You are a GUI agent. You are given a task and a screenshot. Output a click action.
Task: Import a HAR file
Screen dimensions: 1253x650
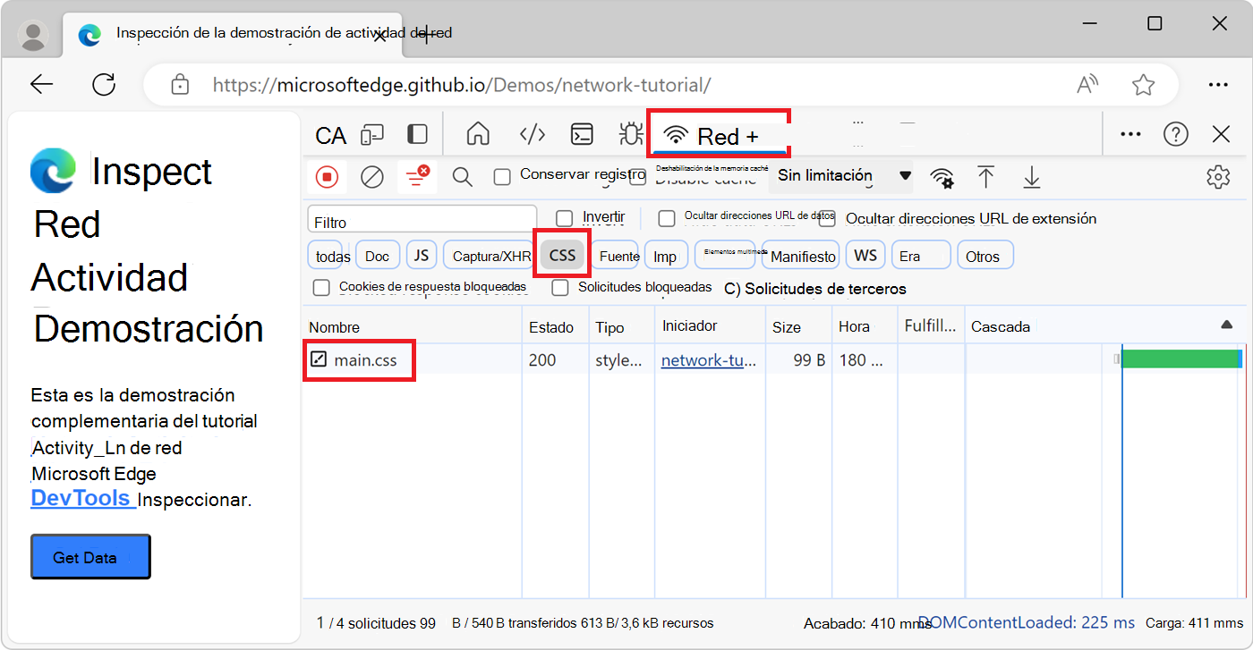click(x=986, y=178)
